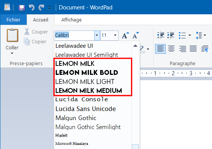Screen dimensions: 212x149
Task: Collapse the font family dropdown arrow
Action: (x=97, y=35)
